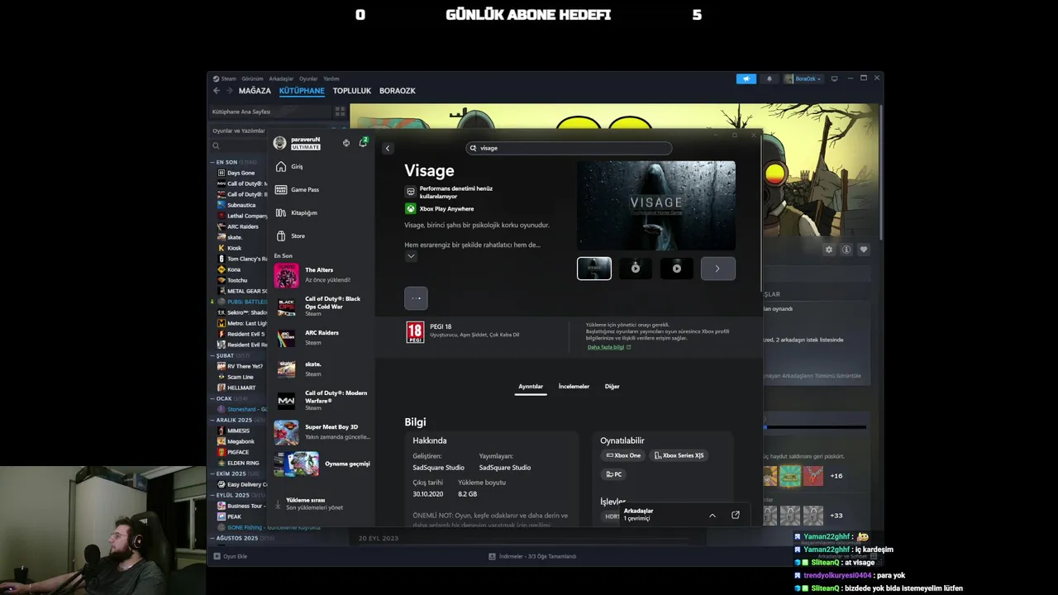Screen dimensions: 1058x595
Task: Open Steam notifications bell icon
Action: pos(769,79)
